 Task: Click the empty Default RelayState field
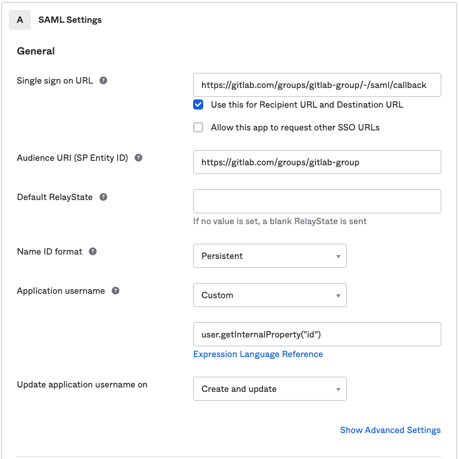pos(317,201)
